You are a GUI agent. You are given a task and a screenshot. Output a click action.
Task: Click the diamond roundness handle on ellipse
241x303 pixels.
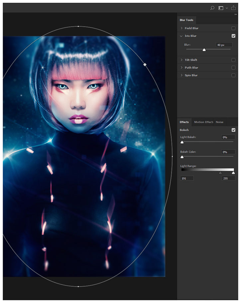tap(145, 64)
